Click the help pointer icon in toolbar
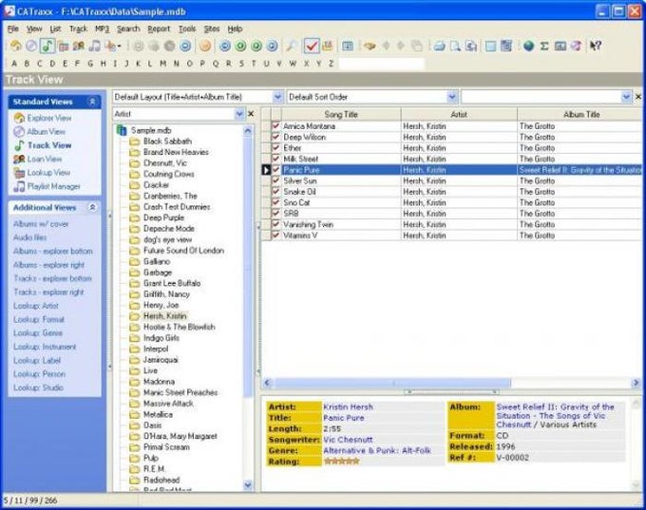 coord(596,46)
